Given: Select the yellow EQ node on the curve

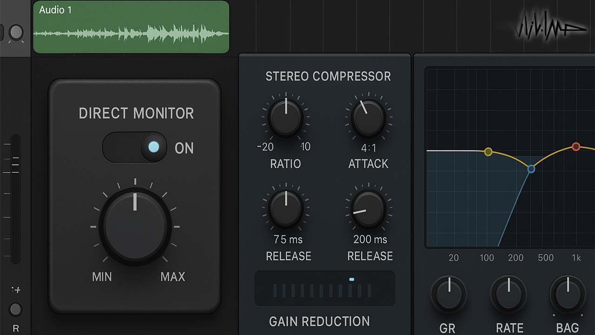Looking at the screenshot, I should click(x=488, y=152).
